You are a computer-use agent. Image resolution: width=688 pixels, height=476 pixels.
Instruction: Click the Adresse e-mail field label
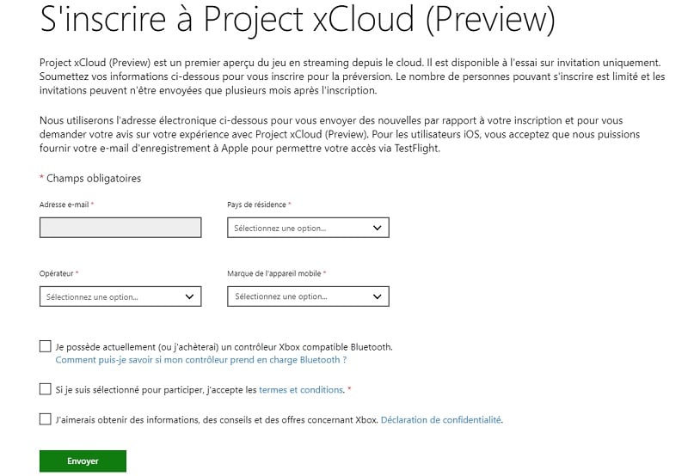[64, 204]
